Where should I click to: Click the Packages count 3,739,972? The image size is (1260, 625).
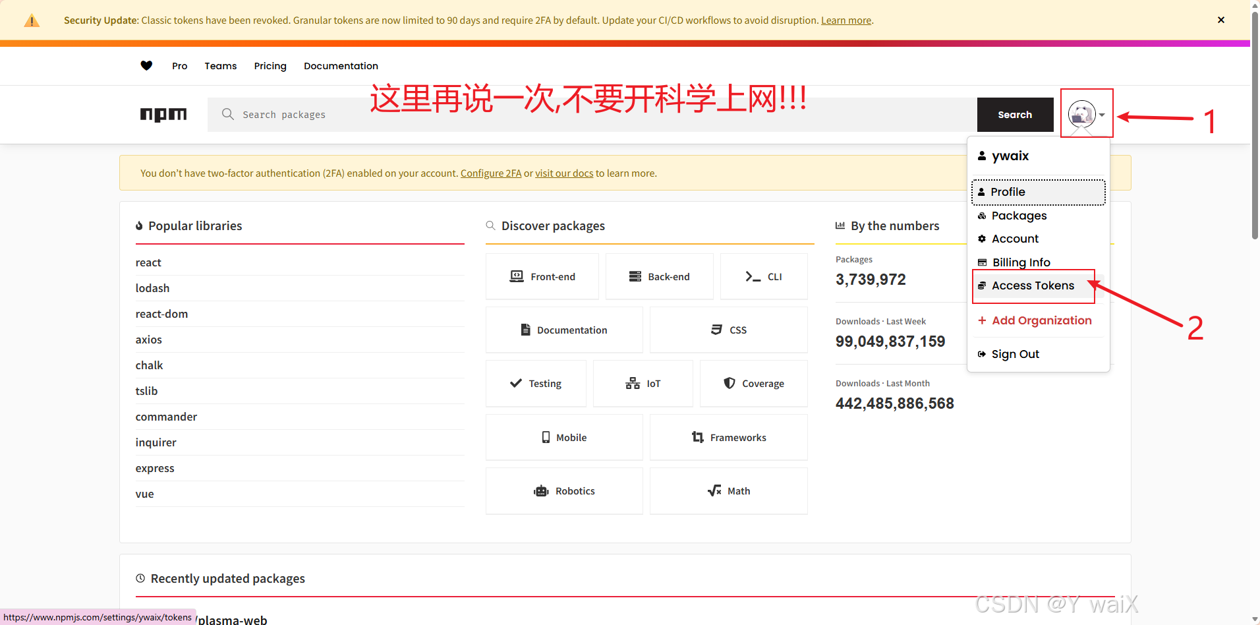tap(871, 280)
